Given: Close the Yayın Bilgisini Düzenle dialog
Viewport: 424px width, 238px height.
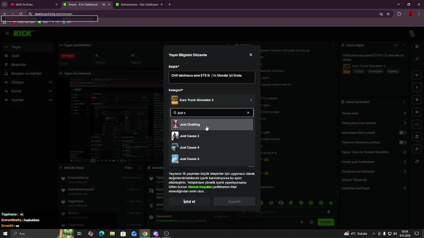Looking at the screenshot, I should click(x=251, y=55).
